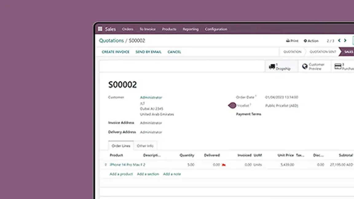Viewport: 354px width, 199px height.
Task: Switch to Order Lines tab
Action: point(121,146)
